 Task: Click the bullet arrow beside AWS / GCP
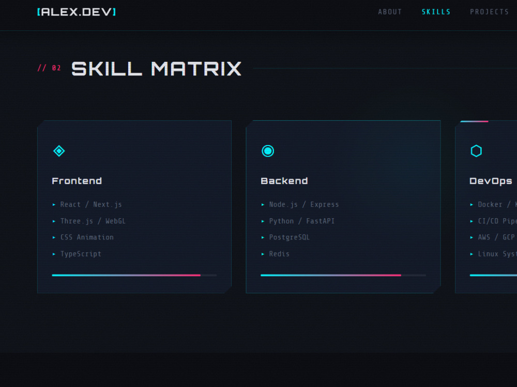point(472,237)
